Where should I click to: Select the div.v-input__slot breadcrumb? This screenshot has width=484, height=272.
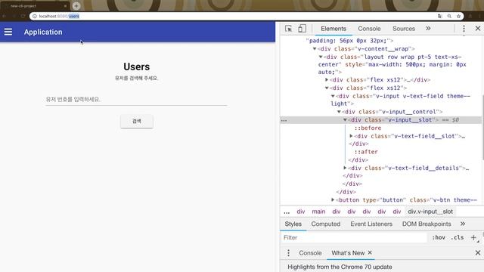430,212
